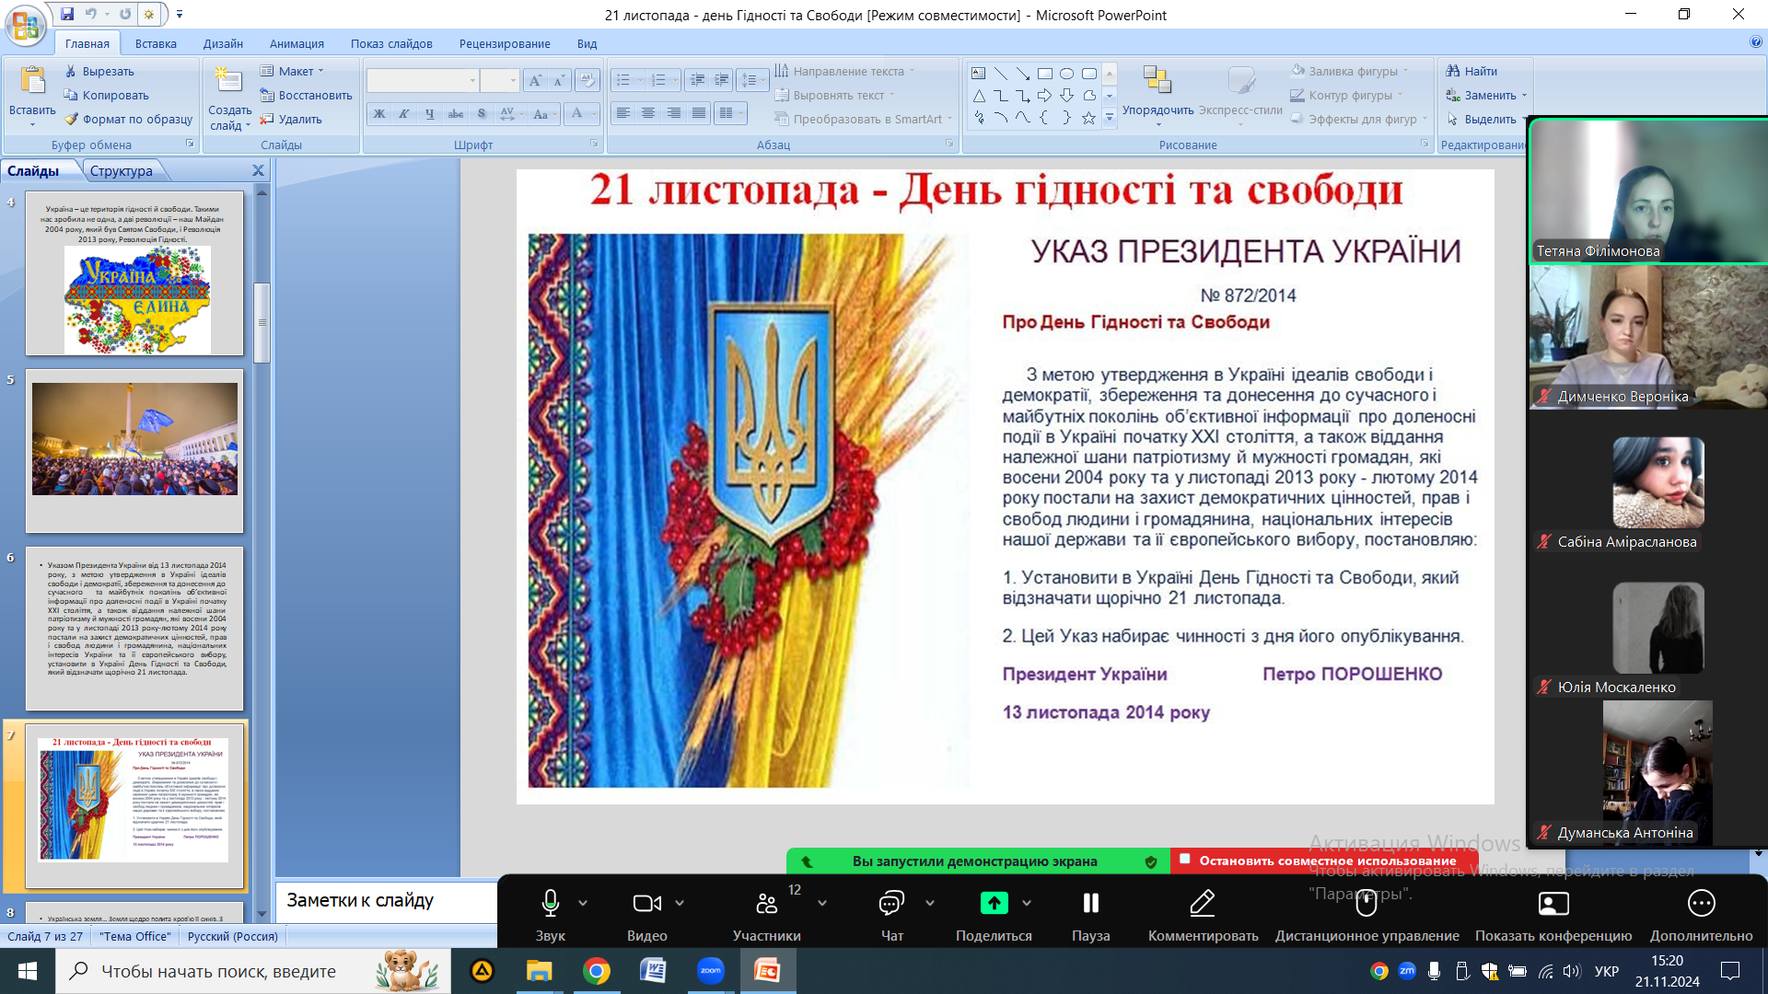1768x994 pixels.
Task: Switch to the Структура pane tab
Action: [x=121, y=171]
